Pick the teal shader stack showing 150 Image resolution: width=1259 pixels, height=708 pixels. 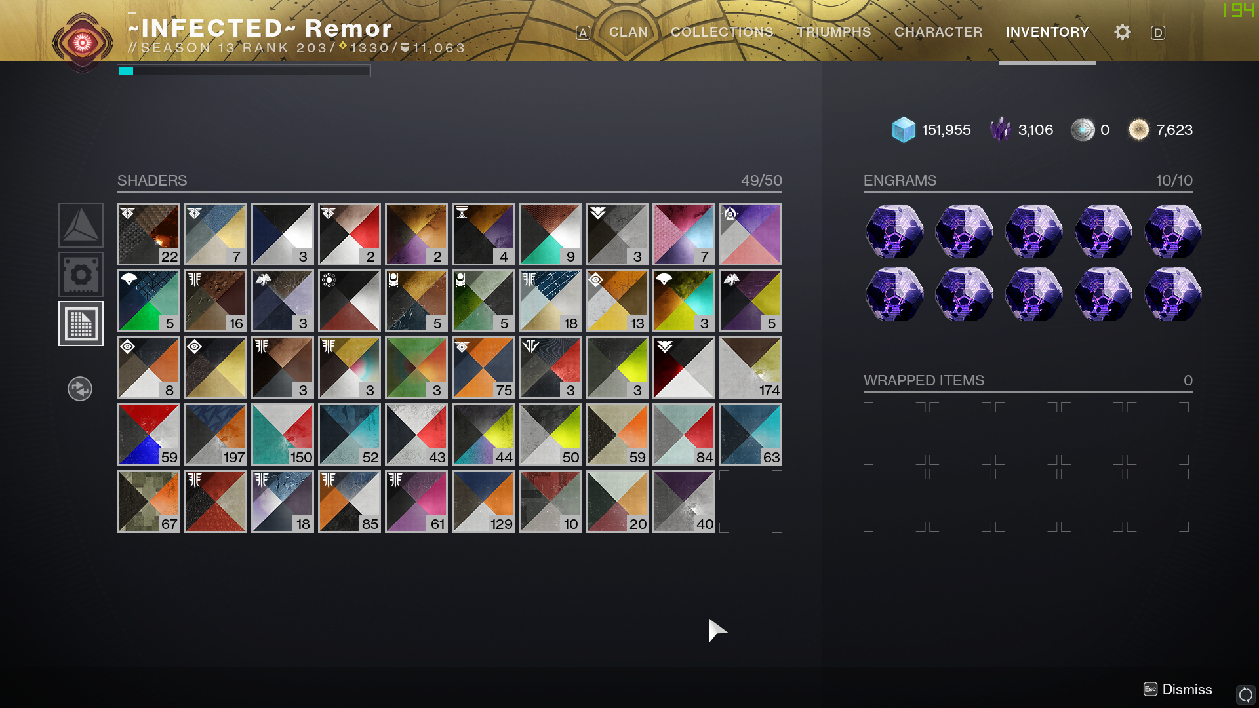click(283, 435)
